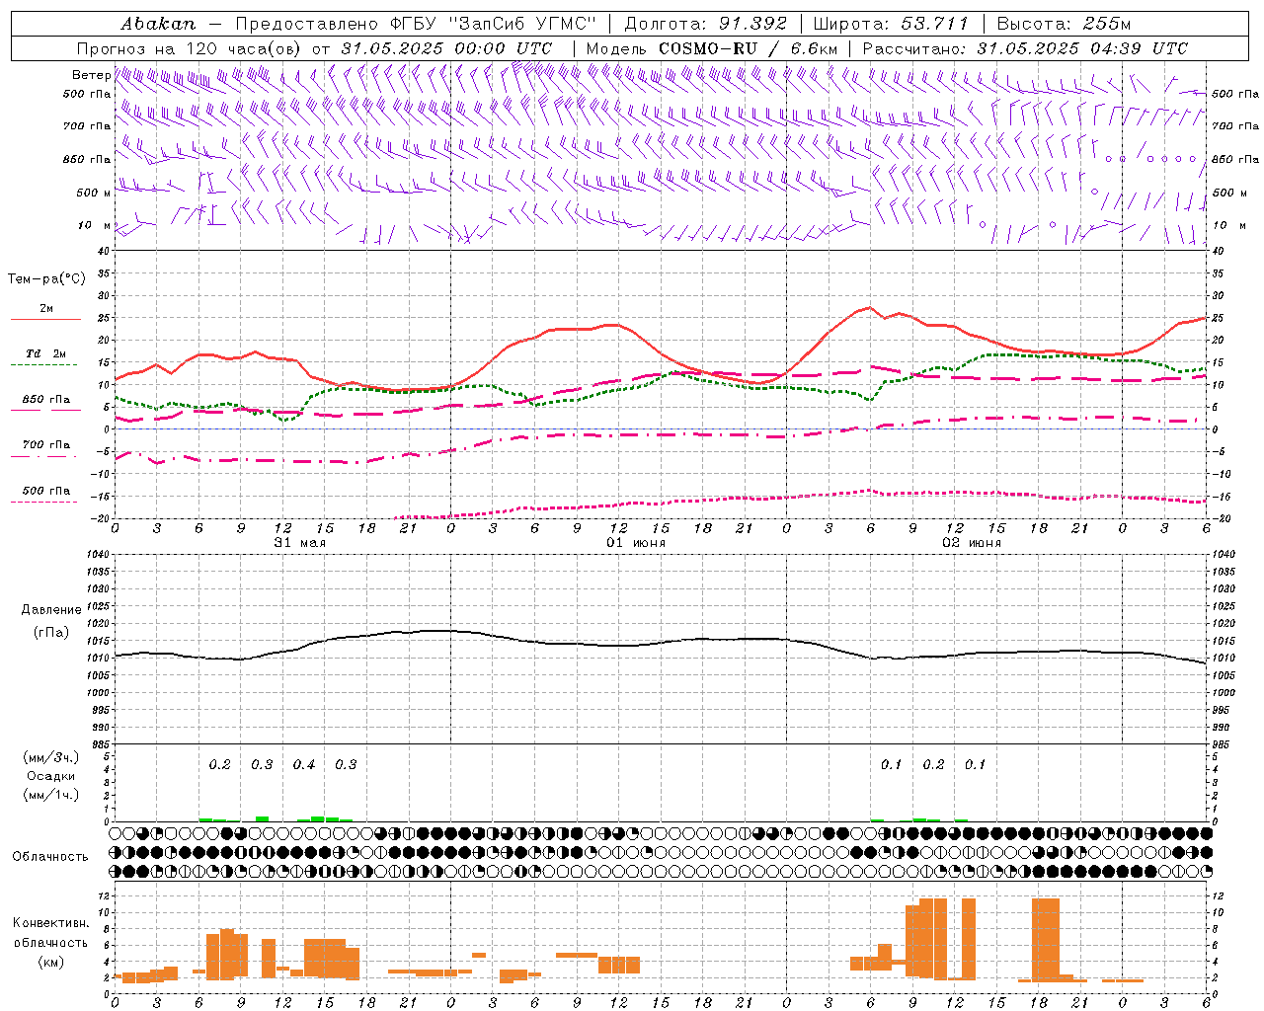Click the 'Облачность' cloud cover row label

pos(50,857)
